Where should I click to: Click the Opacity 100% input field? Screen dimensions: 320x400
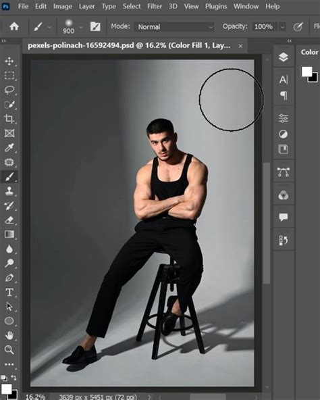pyautogui.click(x=265, y=27)
